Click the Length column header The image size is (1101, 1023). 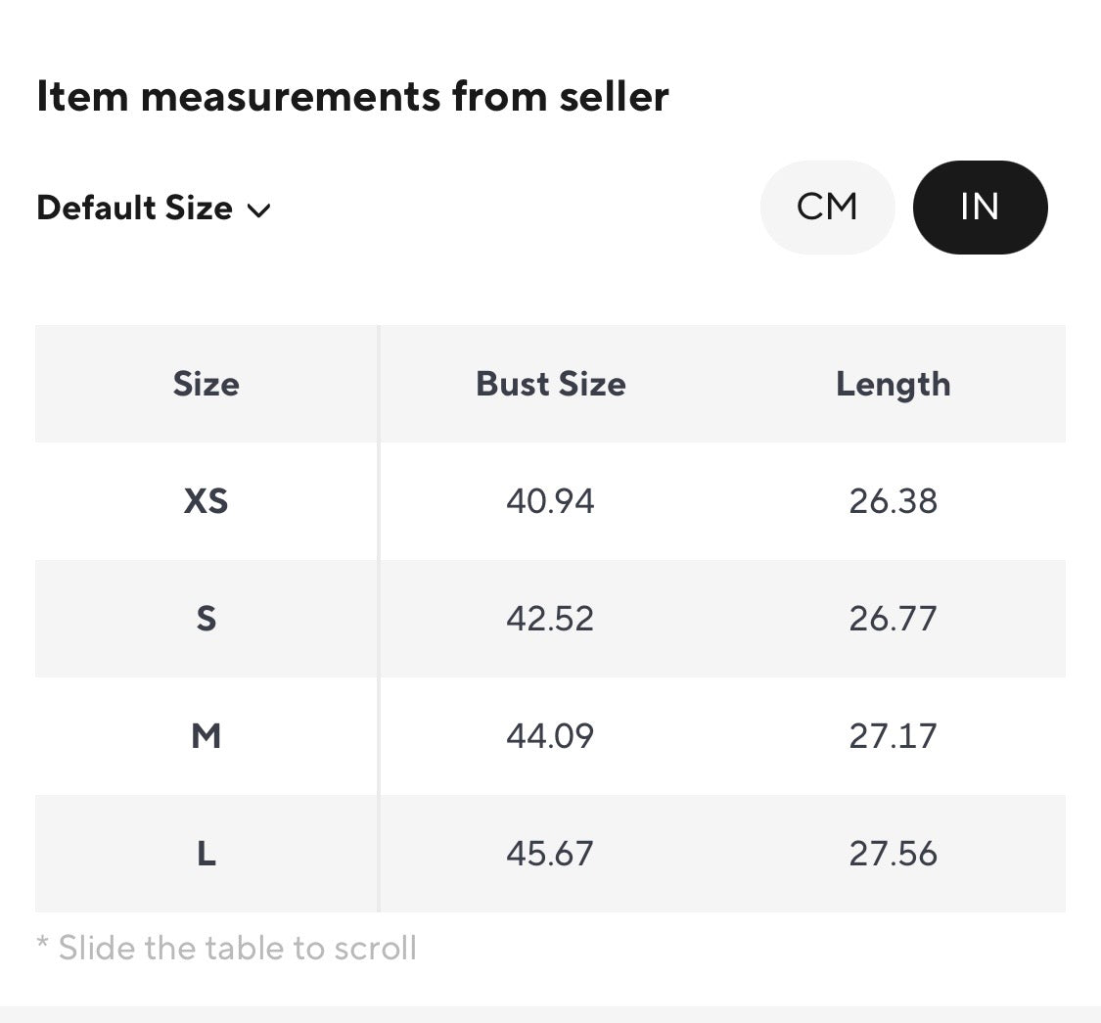tap(894, 385)
